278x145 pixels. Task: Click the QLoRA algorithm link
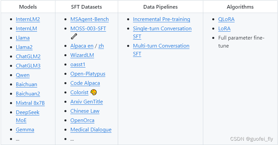pos(226,19)
